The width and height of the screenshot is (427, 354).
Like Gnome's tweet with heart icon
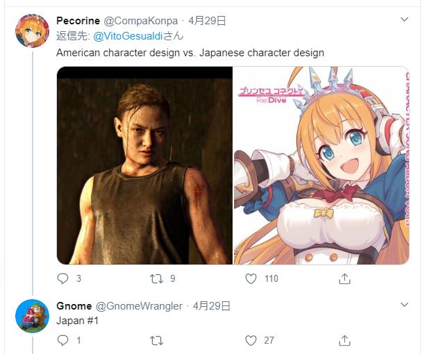[x=251, y=340]
